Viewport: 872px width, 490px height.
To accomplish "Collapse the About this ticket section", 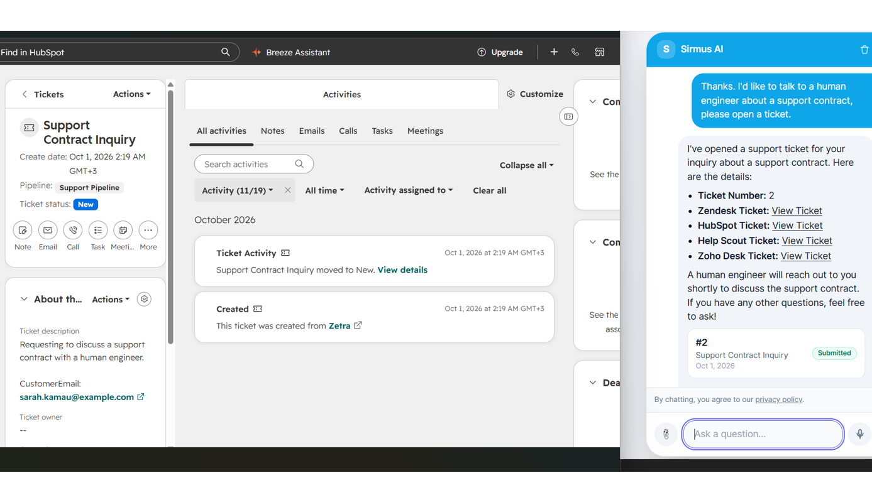I will tap(24, 299).
